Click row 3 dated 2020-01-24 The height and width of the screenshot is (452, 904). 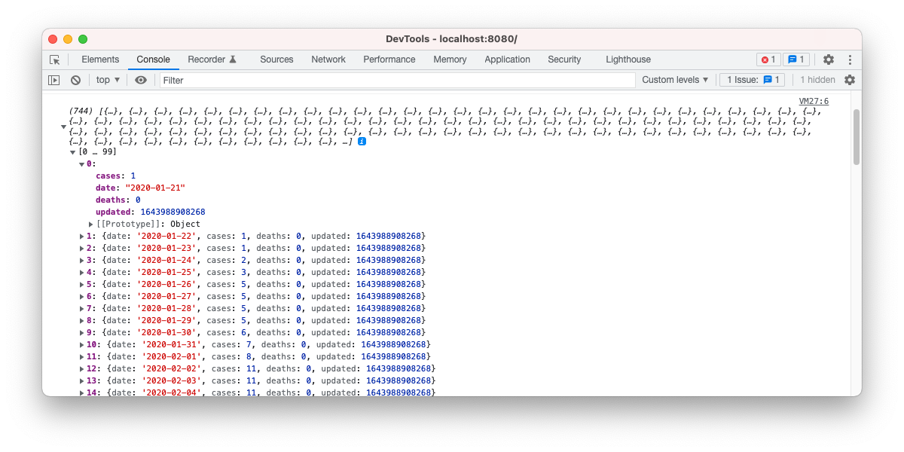click(256, 261)
